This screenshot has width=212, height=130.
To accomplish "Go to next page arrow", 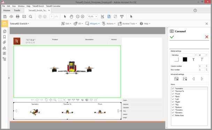I will pyautogui.click(x=45, y=17).
